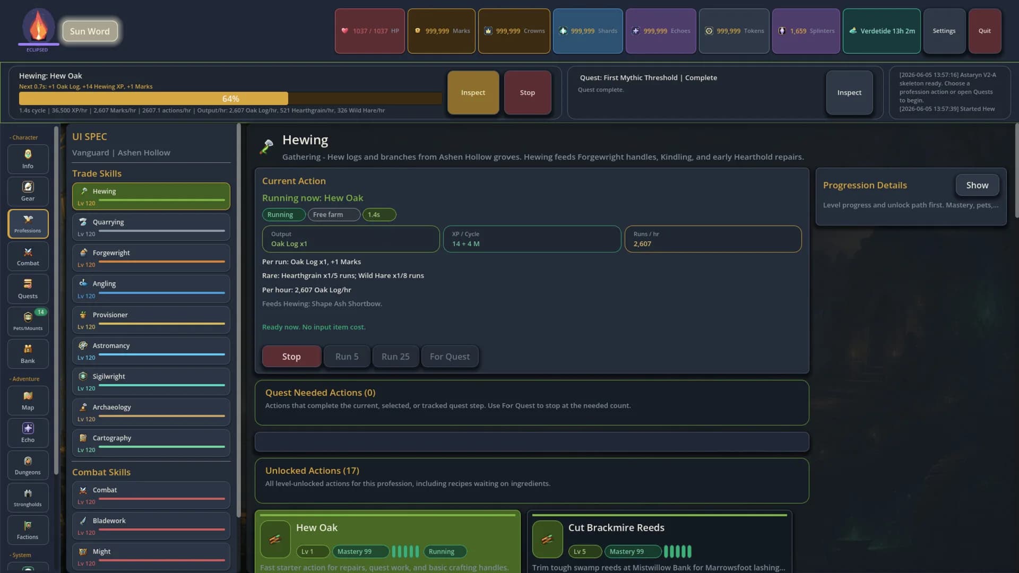Click the Hew Oak action card icon
The height and width of the screenshot is (573, 1019).
coord(275,539)
